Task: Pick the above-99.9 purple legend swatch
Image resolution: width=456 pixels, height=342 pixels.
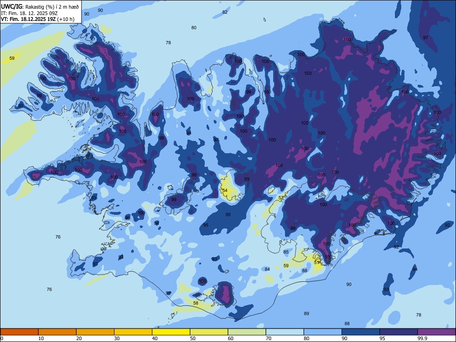Action: click(x=436, y=332)
